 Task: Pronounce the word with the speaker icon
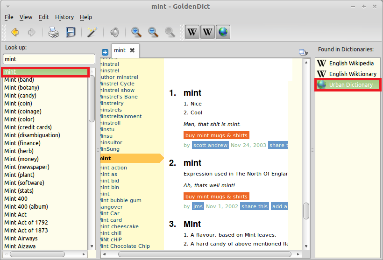click(x=114, y=32)
